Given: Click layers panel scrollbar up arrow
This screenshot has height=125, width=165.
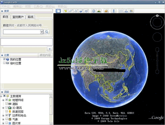Looking at the screenshot, I should pyautogui.click(x=51, y=96).
